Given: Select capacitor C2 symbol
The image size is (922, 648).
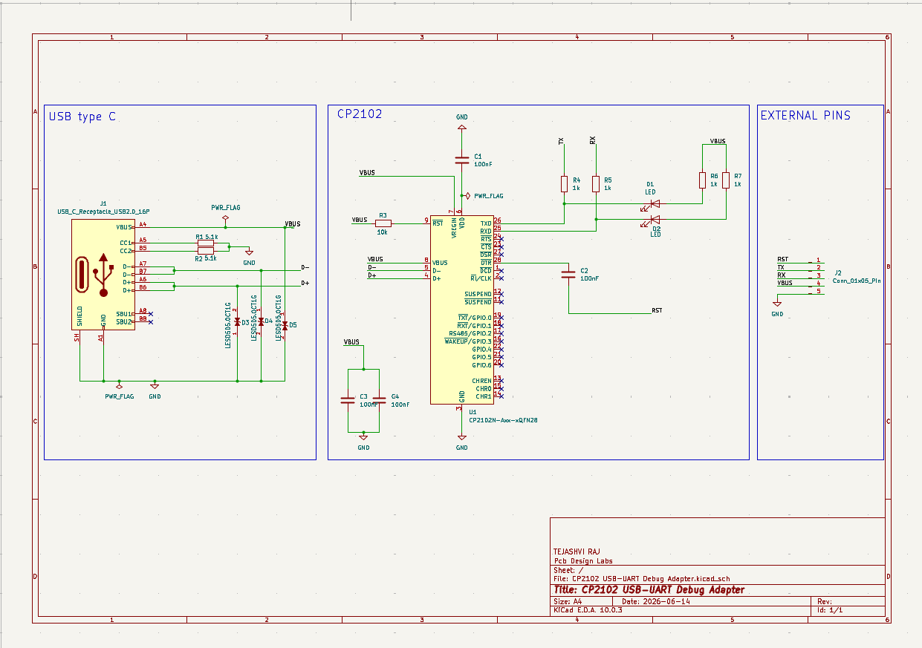Looking at the screenshot, I should pyautogui.click(x=568, y=275).
